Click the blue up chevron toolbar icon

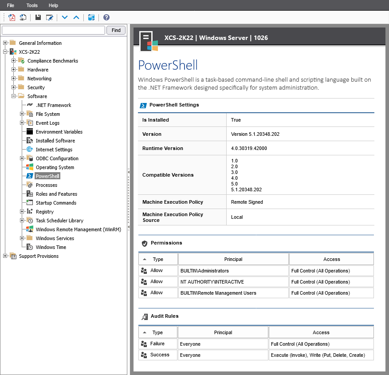(76, 17)
